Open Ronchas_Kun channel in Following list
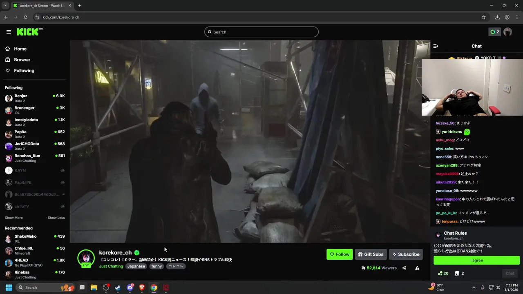 pos(35,158)
